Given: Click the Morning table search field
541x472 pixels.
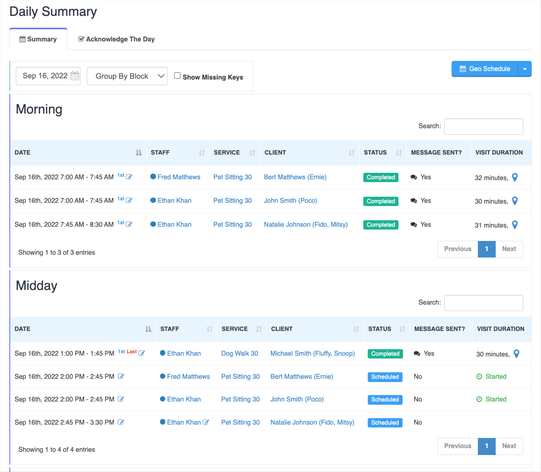Looking at the screenshot, I should coord(483,127).
